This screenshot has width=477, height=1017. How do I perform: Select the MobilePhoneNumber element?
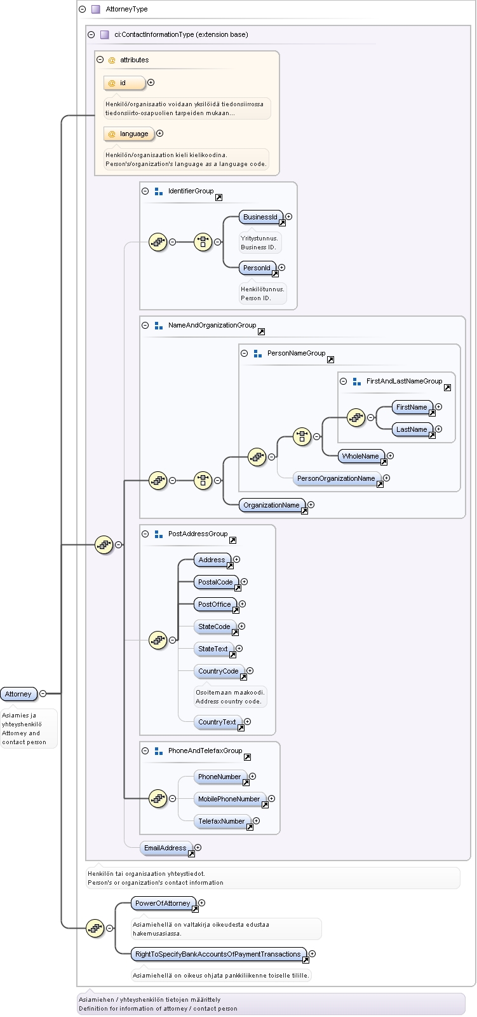click(230, 799)
